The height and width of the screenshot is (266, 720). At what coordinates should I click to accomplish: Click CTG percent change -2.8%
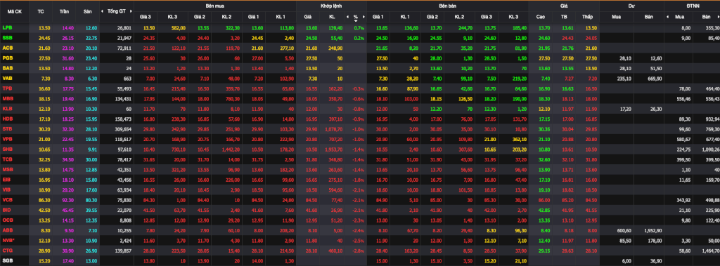pos(359,250)
